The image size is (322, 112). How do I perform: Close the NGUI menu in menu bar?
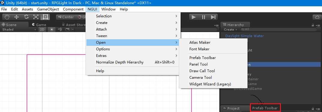pyautogui.click(x=92, y=9)
